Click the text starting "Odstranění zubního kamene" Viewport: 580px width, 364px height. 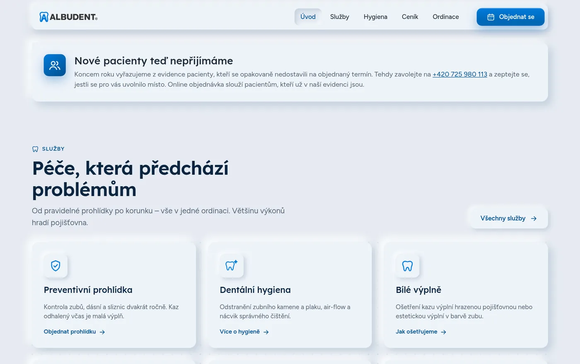pyautogui.click(x=285, y=312)
